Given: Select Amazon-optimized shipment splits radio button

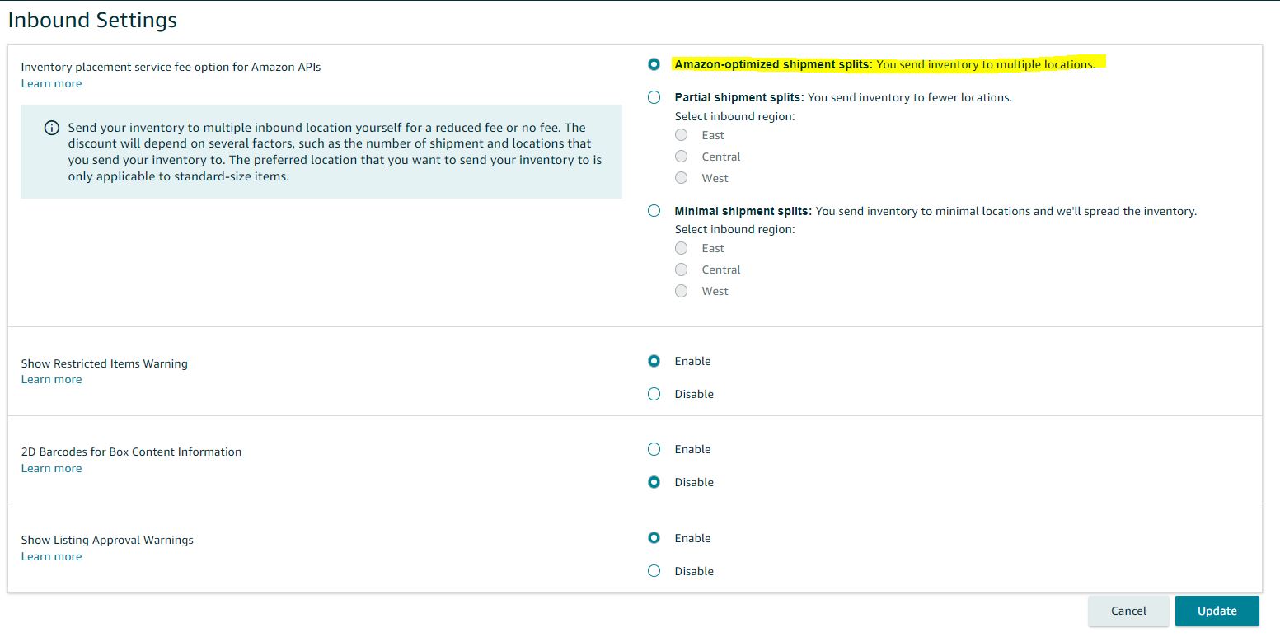Looking at the screenshot, I should (x=654, y=64).
